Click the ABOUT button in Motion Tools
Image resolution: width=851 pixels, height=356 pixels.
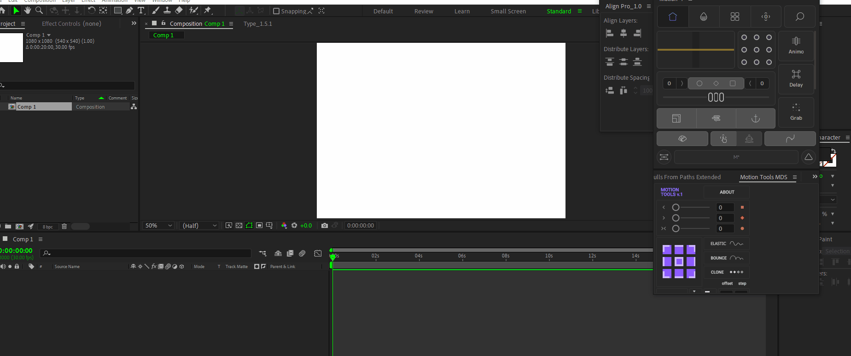(727, 192)
